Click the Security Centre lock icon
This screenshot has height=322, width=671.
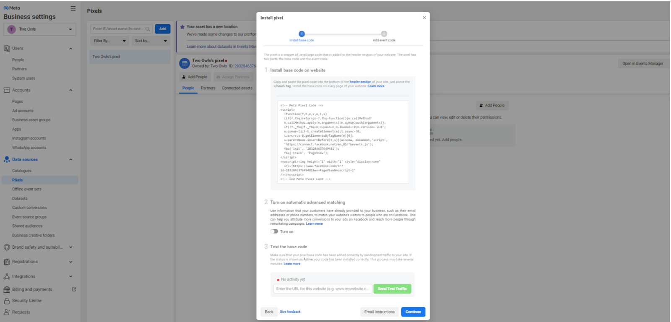[7, 301]
